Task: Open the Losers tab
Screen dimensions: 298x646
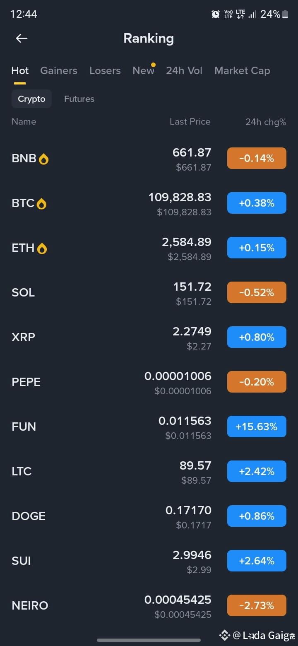Action: [x=105, y=70]
